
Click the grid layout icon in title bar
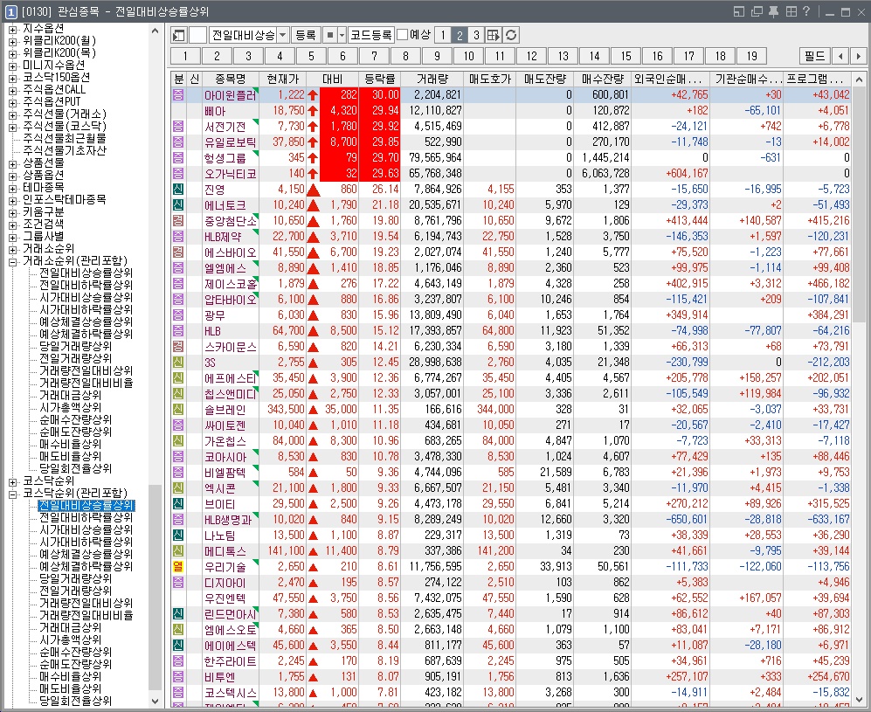click(x=791, y=11)
